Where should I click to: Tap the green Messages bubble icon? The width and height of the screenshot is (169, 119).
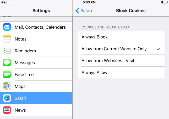(x=7, y=63)
